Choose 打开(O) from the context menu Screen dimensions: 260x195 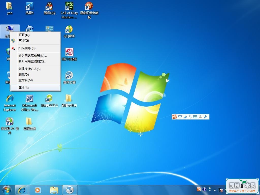[35, 35]
